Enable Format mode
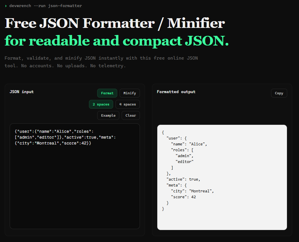The width and height of the screenshot is (299, 242). (x=107, y=93)
